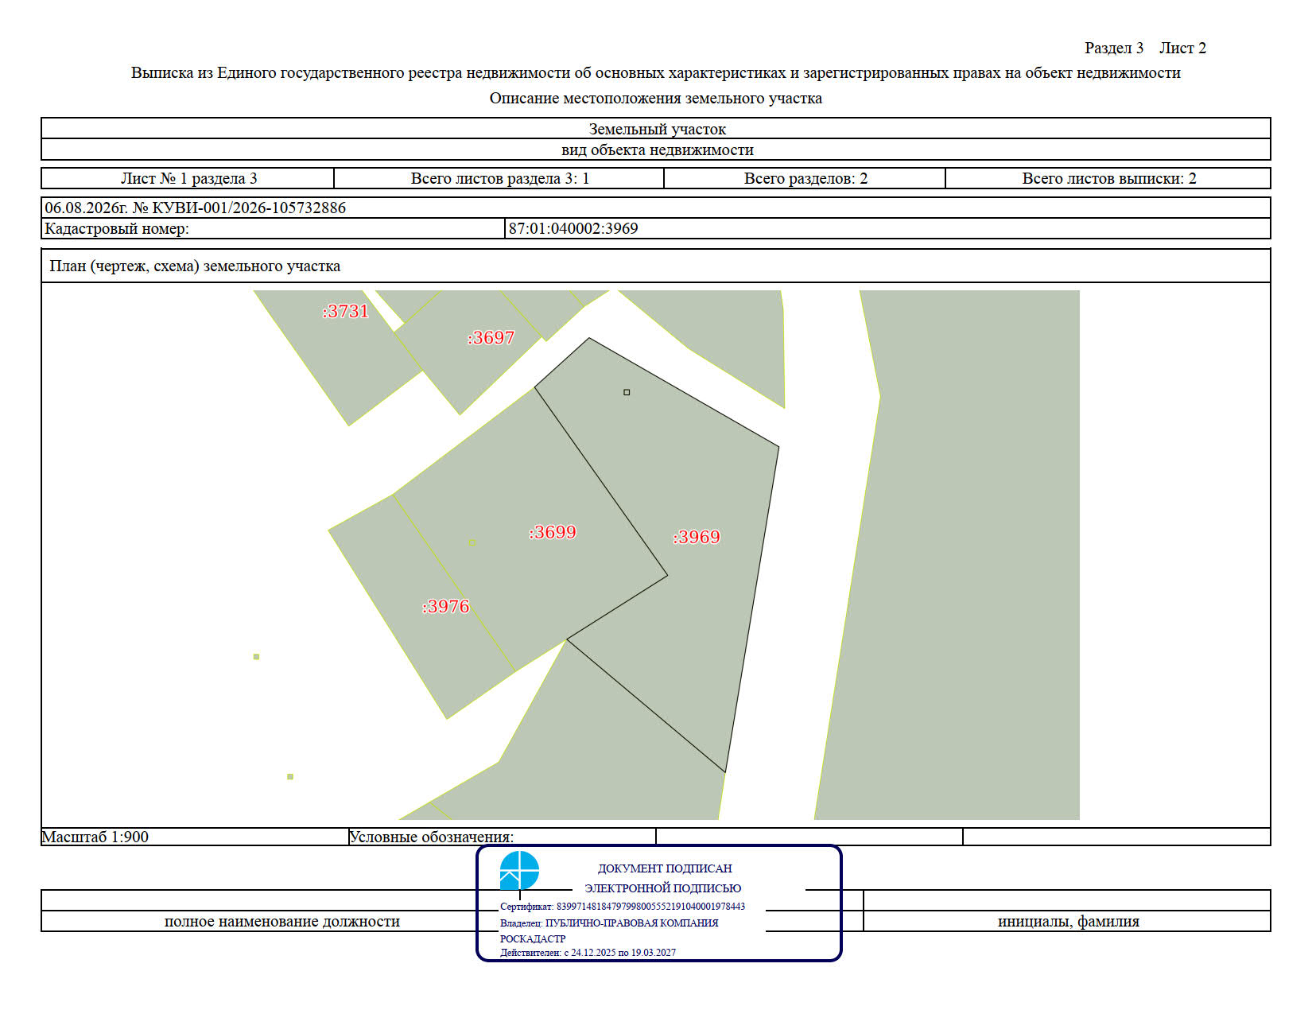
Task: Click the certificate number in signature stamp
Action: 651,907
